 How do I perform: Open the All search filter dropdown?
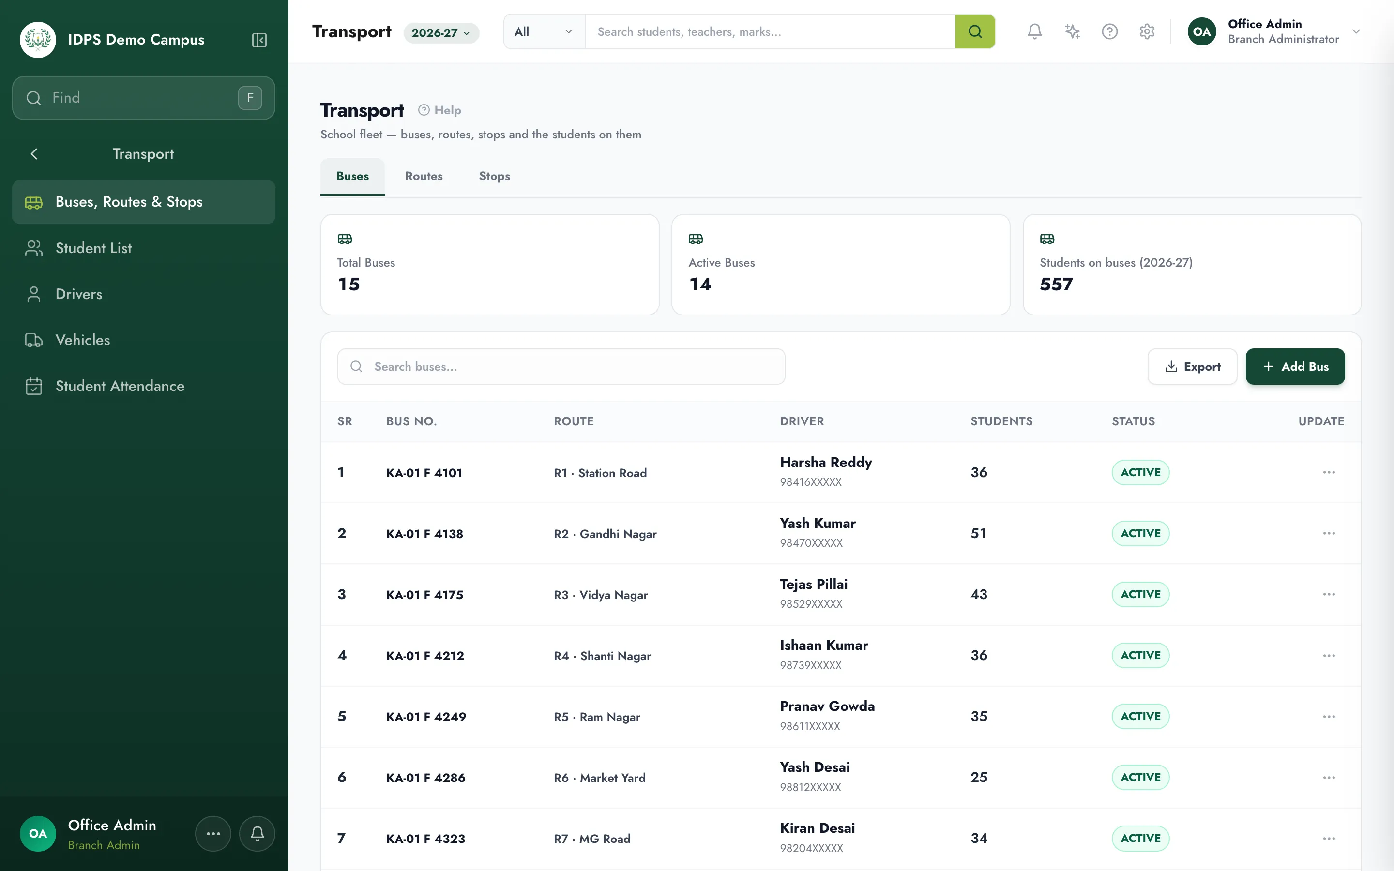click(544, 31)
